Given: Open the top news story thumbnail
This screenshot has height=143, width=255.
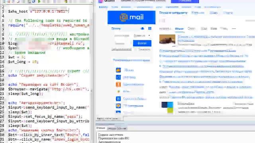Looking at the screenshot, I should (x=167, y=39).
